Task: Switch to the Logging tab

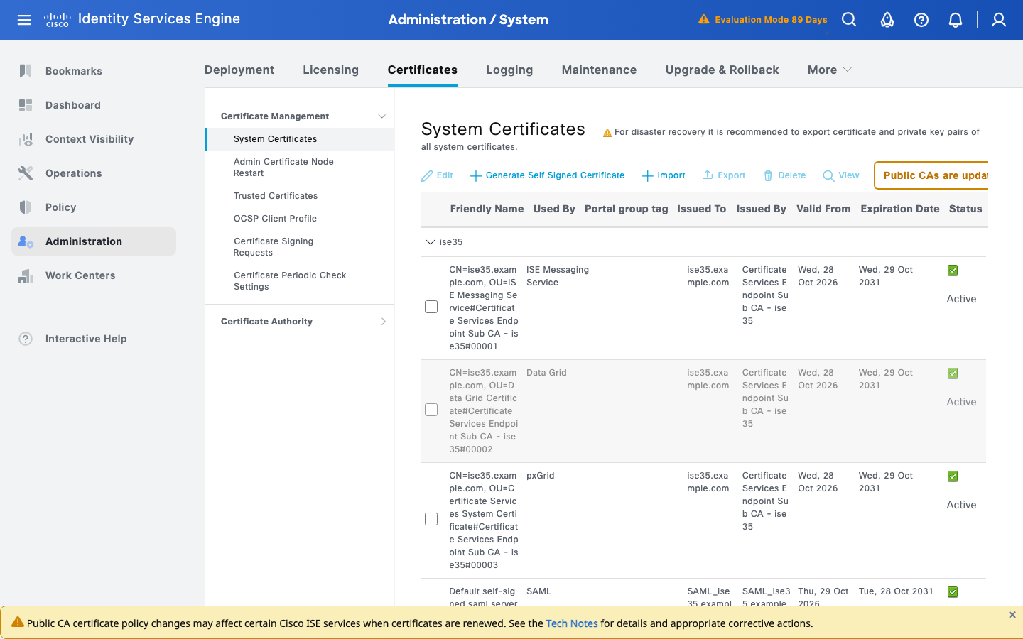Action: (x=509, y=70)
